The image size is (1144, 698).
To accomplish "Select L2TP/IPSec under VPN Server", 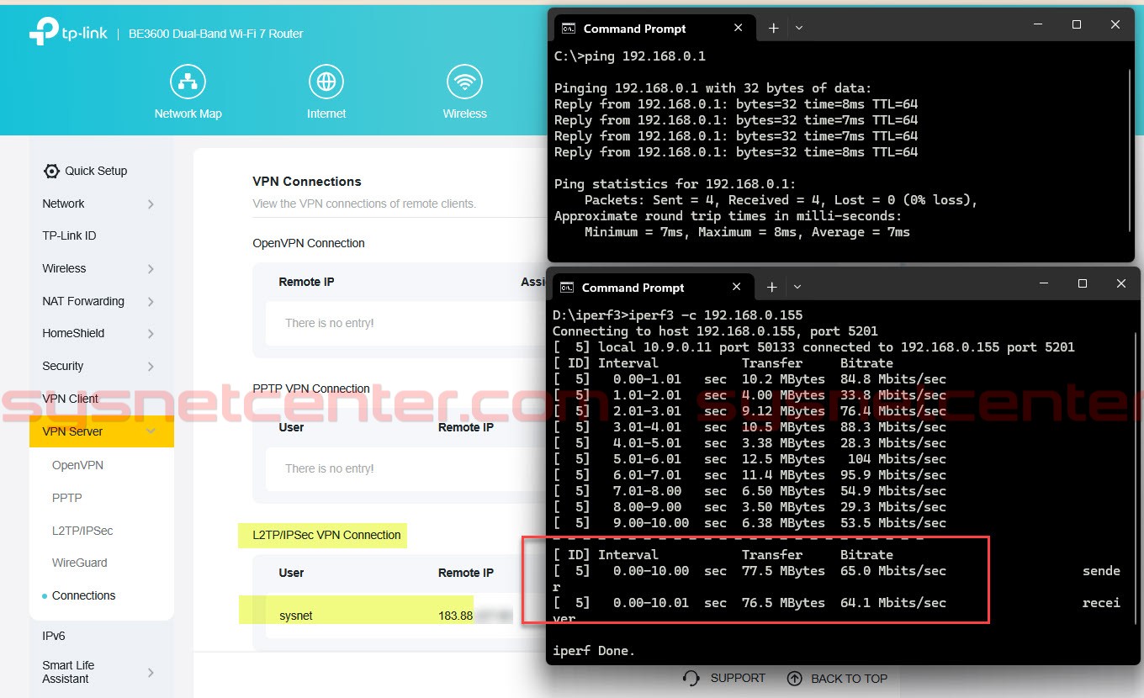I will tap(82, 531).
